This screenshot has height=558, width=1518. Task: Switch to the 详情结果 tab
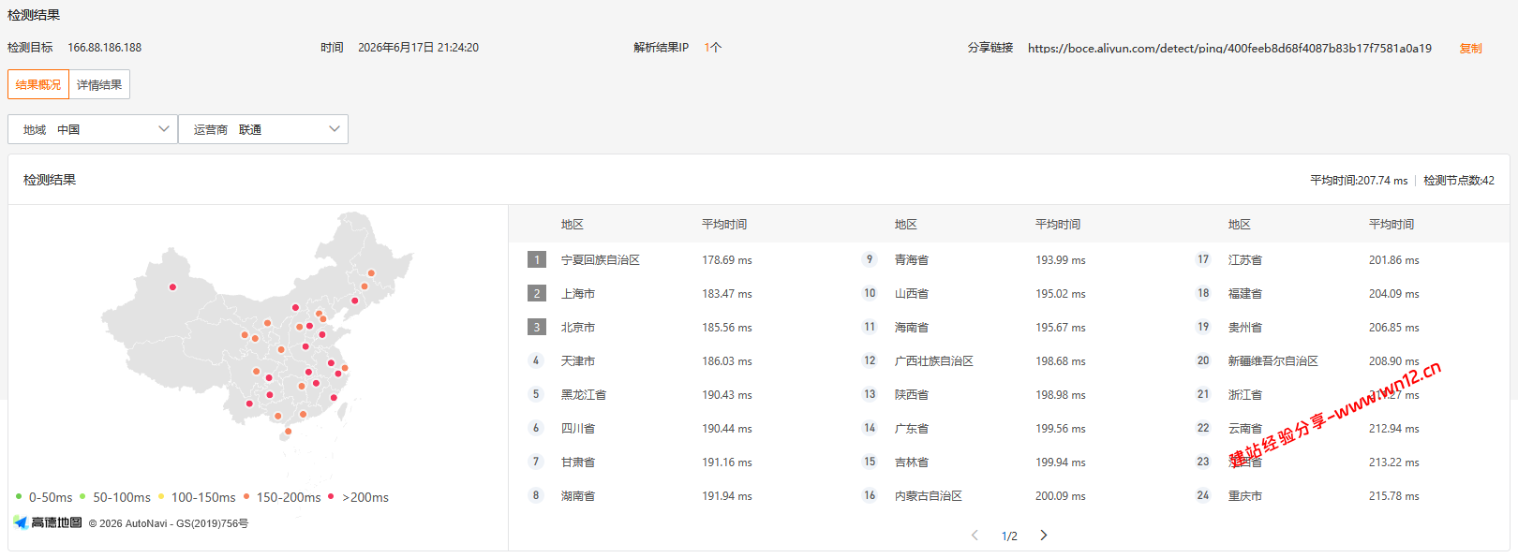[x=99, y=84]
